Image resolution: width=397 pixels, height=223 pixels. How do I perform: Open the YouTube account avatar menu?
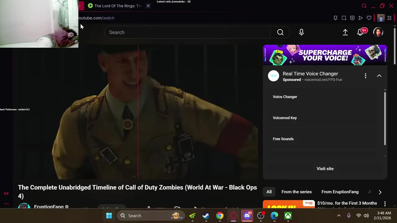tap(378, 32)
